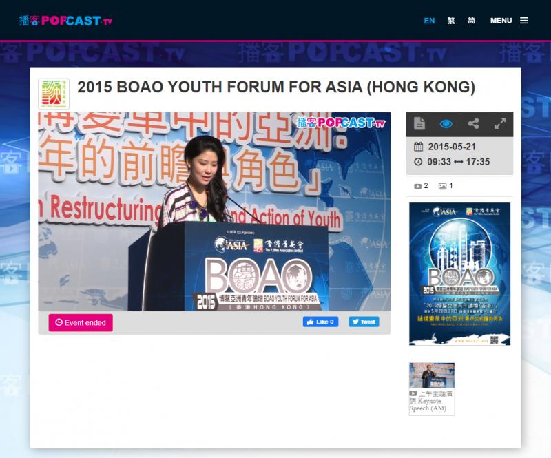Click the calendar icon beside 2015-05-21
The image size is (551, 458).
(x=418, y=147)
